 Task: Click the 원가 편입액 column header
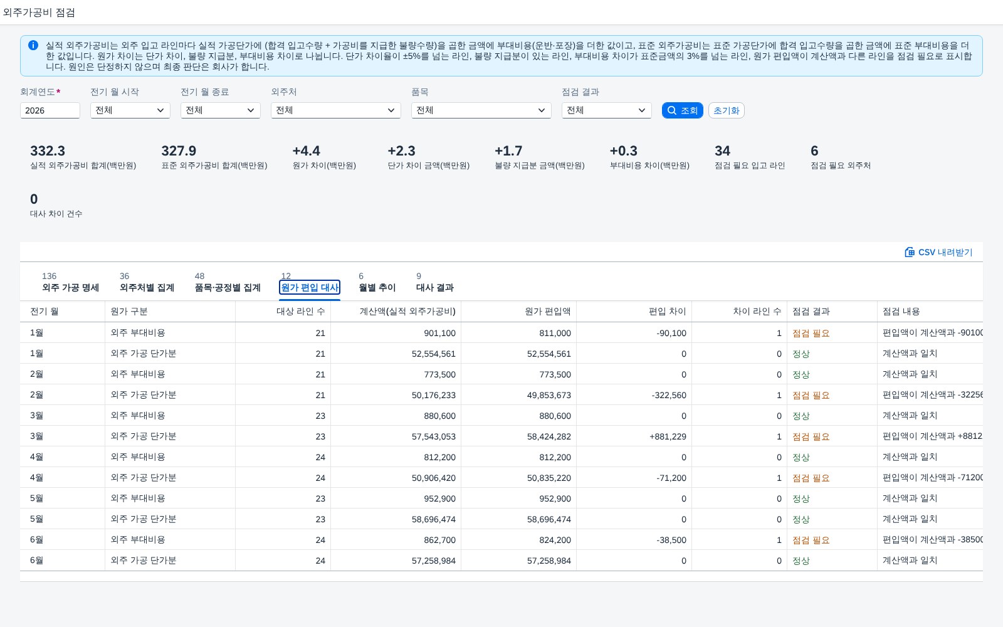[x=519, y=312]
